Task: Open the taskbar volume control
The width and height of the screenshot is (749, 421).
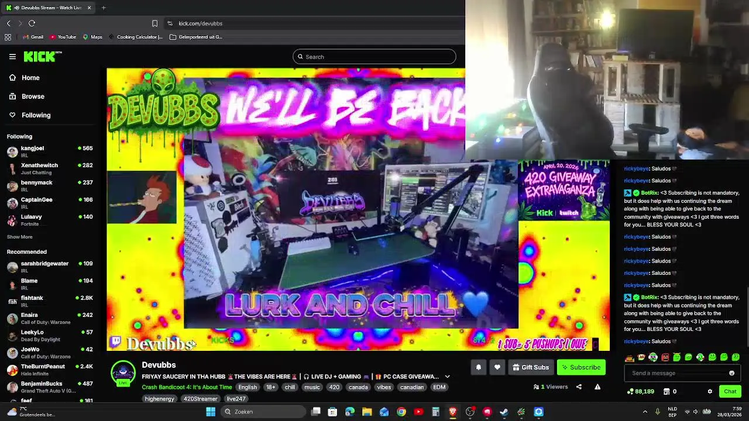Action: [695, 412]
